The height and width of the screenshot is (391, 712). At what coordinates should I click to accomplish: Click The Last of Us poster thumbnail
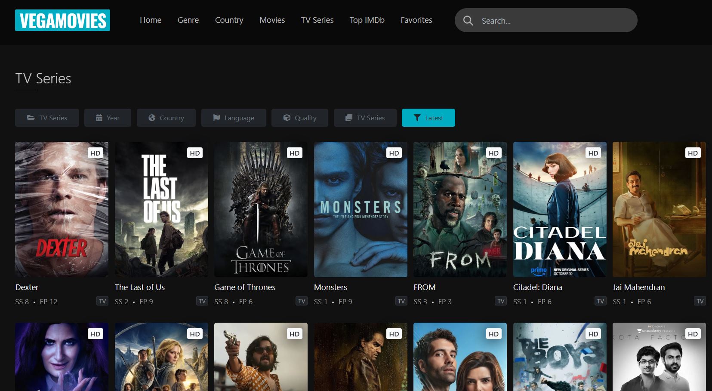click(x=161, y=209)
